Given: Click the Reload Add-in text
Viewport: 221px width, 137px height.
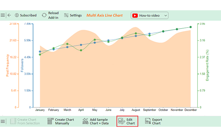Looking at the screenshot, I should point(53,15).
